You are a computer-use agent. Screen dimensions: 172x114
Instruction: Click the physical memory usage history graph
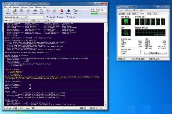[x=150, y=33]
